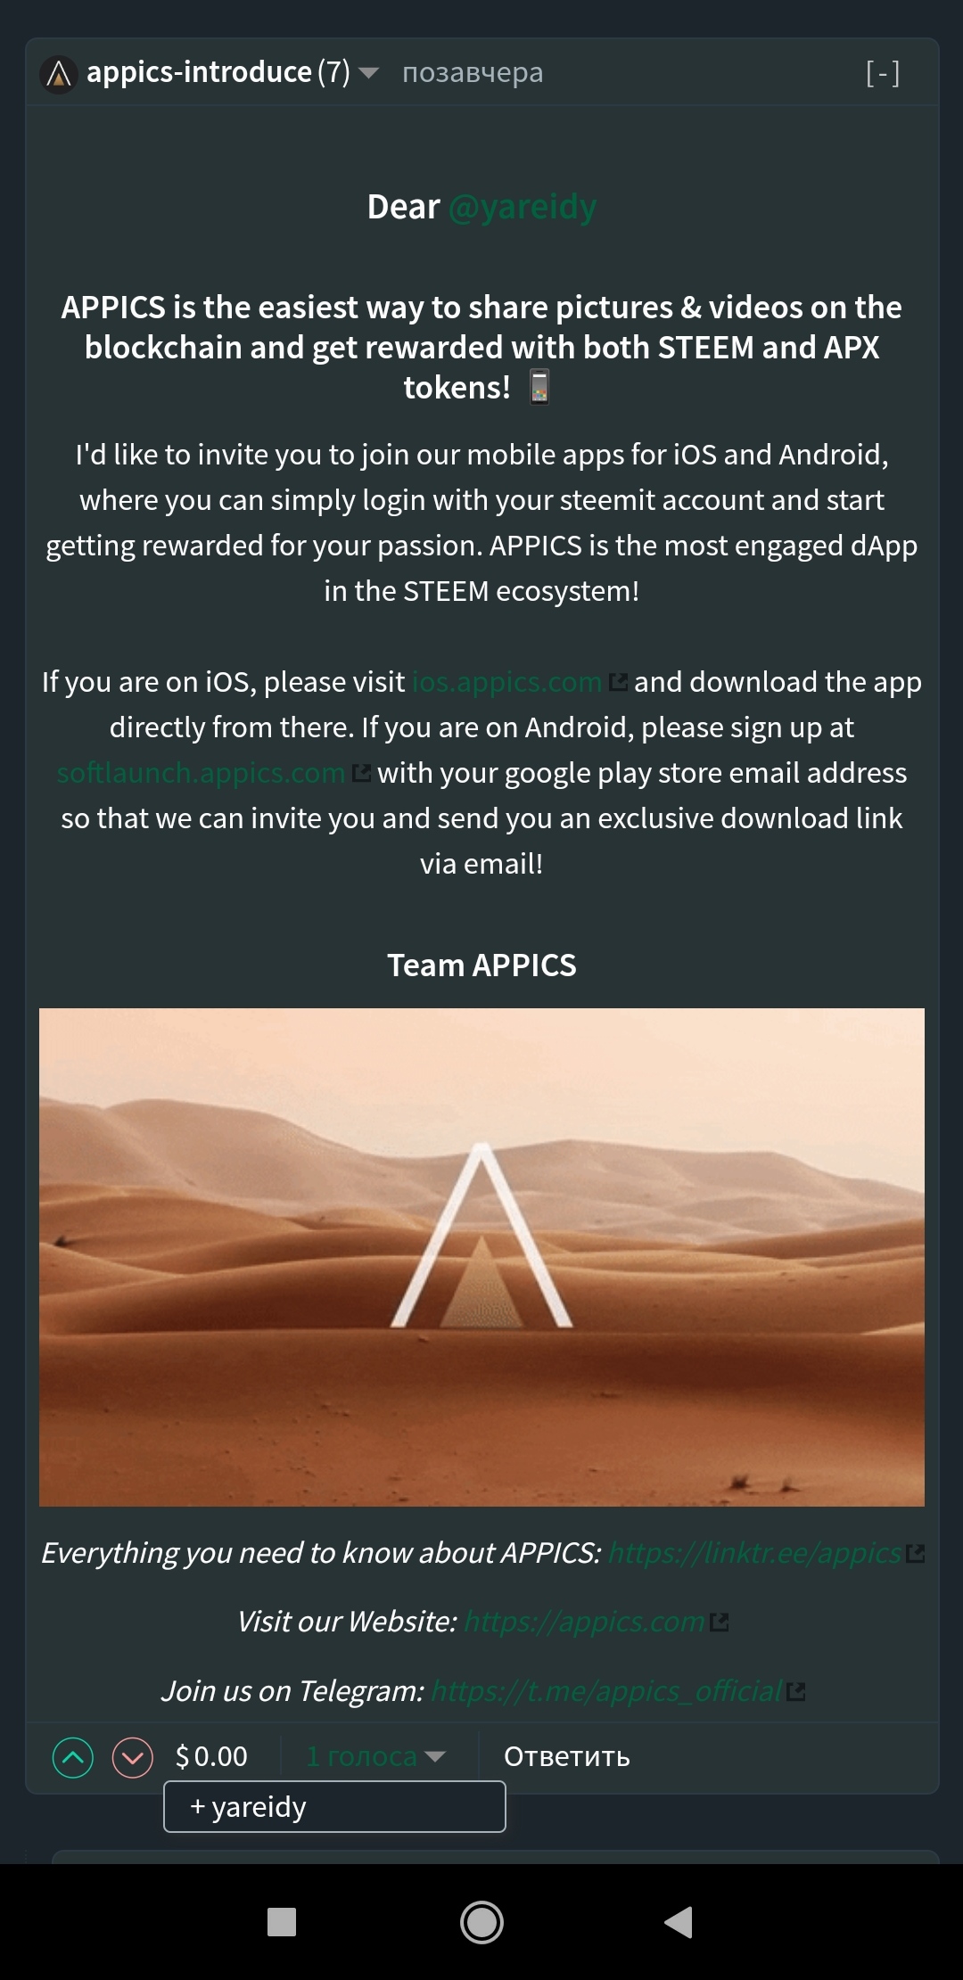Screen dimensions: 963x1980
Task: Open the APPICS desert logo image
Action: [481, 1257]
